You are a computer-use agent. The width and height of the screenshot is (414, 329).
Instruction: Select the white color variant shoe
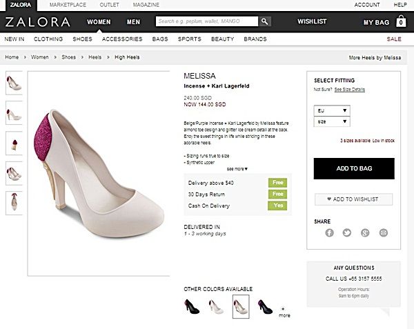pos(216,306)
